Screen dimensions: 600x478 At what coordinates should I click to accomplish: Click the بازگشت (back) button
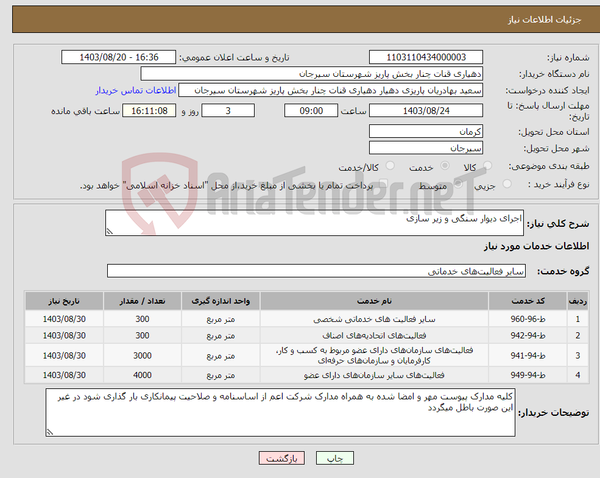(281, 458)
